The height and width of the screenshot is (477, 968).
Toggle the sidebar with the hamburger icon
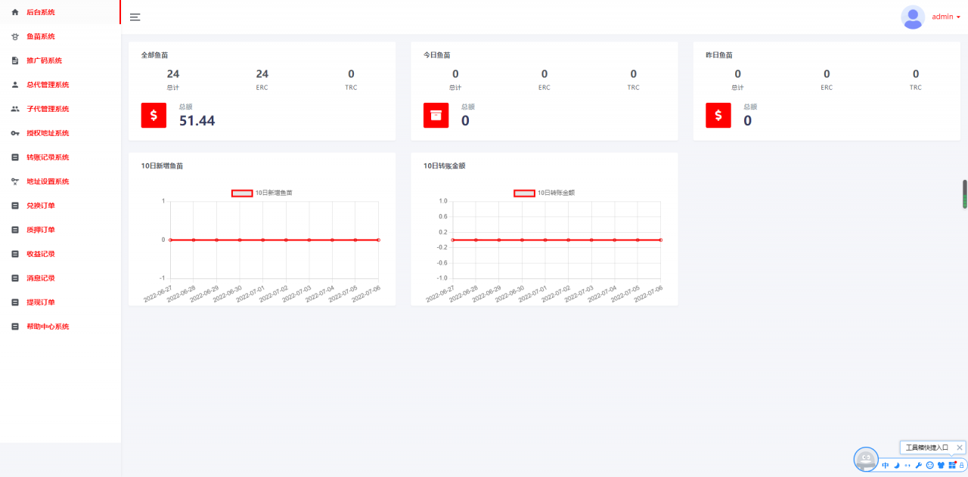click(135, 17)
